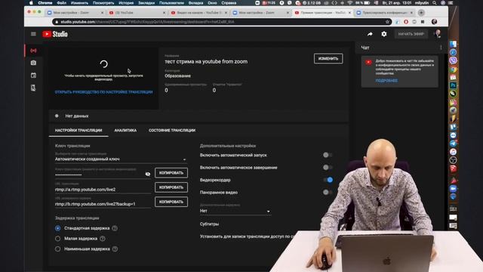Copy the rtmp://a.rtmp.youtube.com/live2 URL
The width and height of the screenshot is (483, 272).
(x=171, y=187)
